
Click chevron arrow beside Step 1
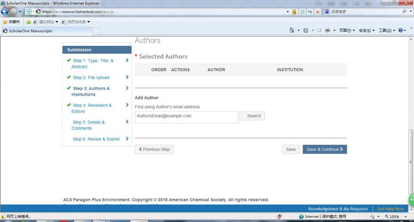[x=127, y=60]
